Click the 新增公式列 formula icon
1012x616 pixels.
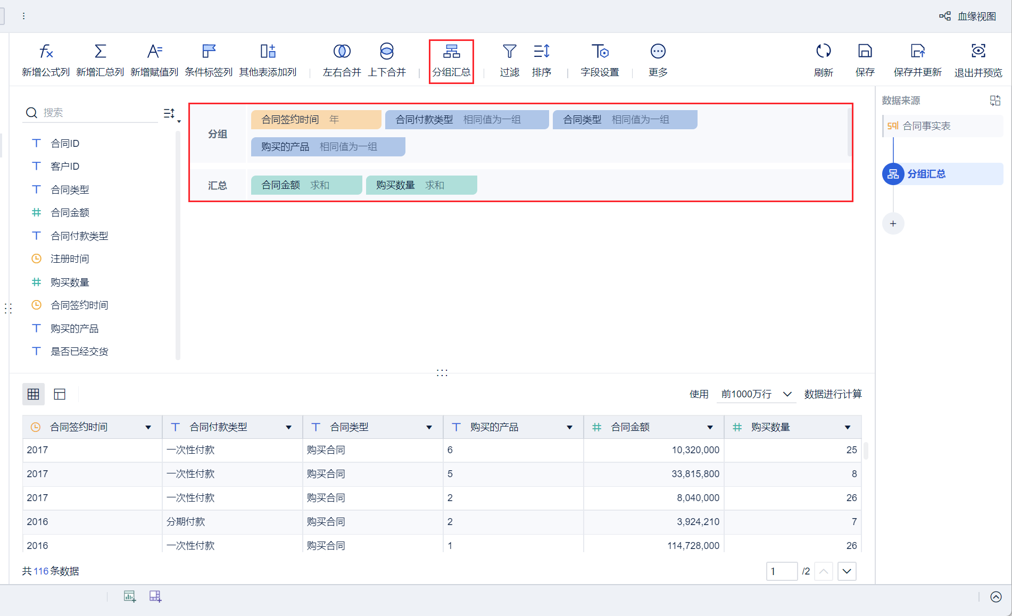coord(46,52)
